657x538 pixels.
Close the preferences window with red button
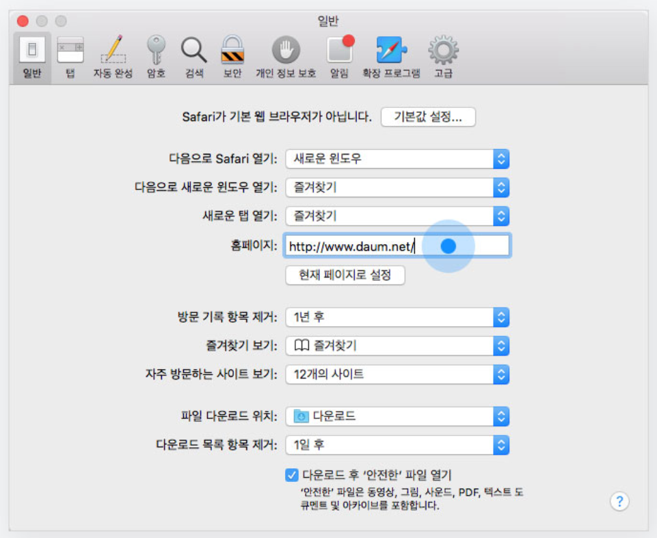[23, 21]
